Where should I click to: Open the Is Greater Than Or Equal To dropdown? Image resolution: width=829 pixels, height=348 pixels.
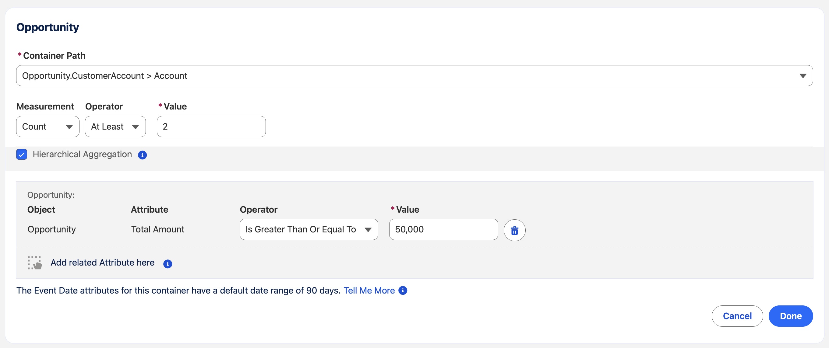(308, 229)
